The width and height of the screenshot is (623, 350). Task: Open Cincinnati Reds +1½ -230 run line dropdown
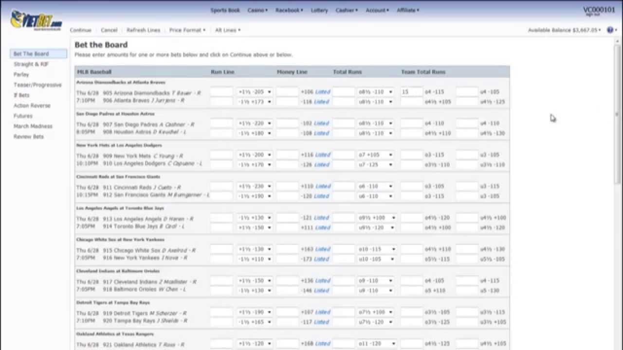(x=255, y=186)
